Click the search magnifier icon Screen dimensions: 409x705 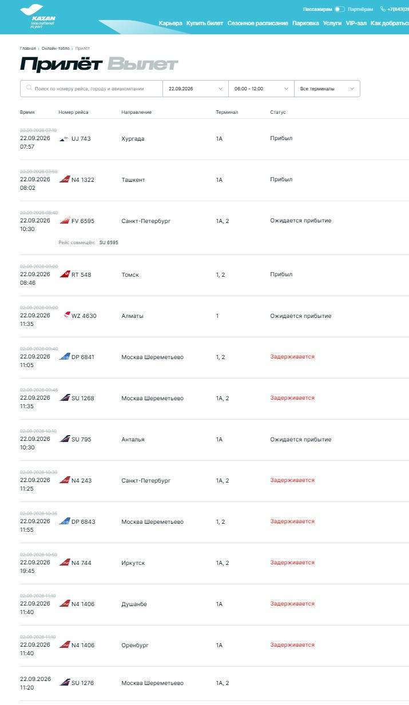click(29, 89)
